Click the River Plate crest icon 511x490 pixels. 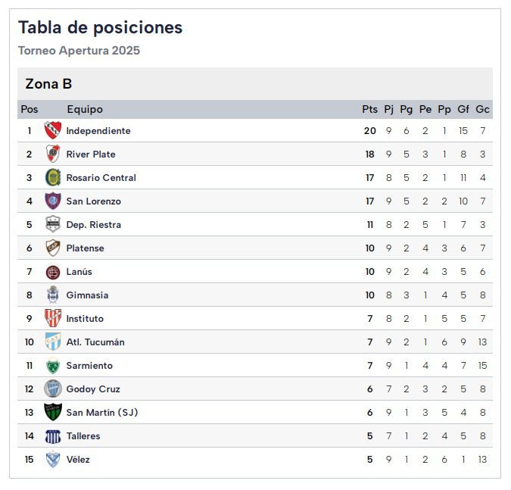[x=52, y=154]
